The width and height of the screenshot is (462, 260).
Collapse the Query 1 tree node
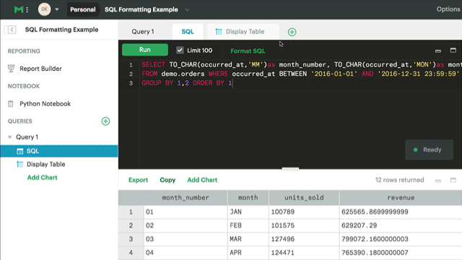(x=9, y=137)
